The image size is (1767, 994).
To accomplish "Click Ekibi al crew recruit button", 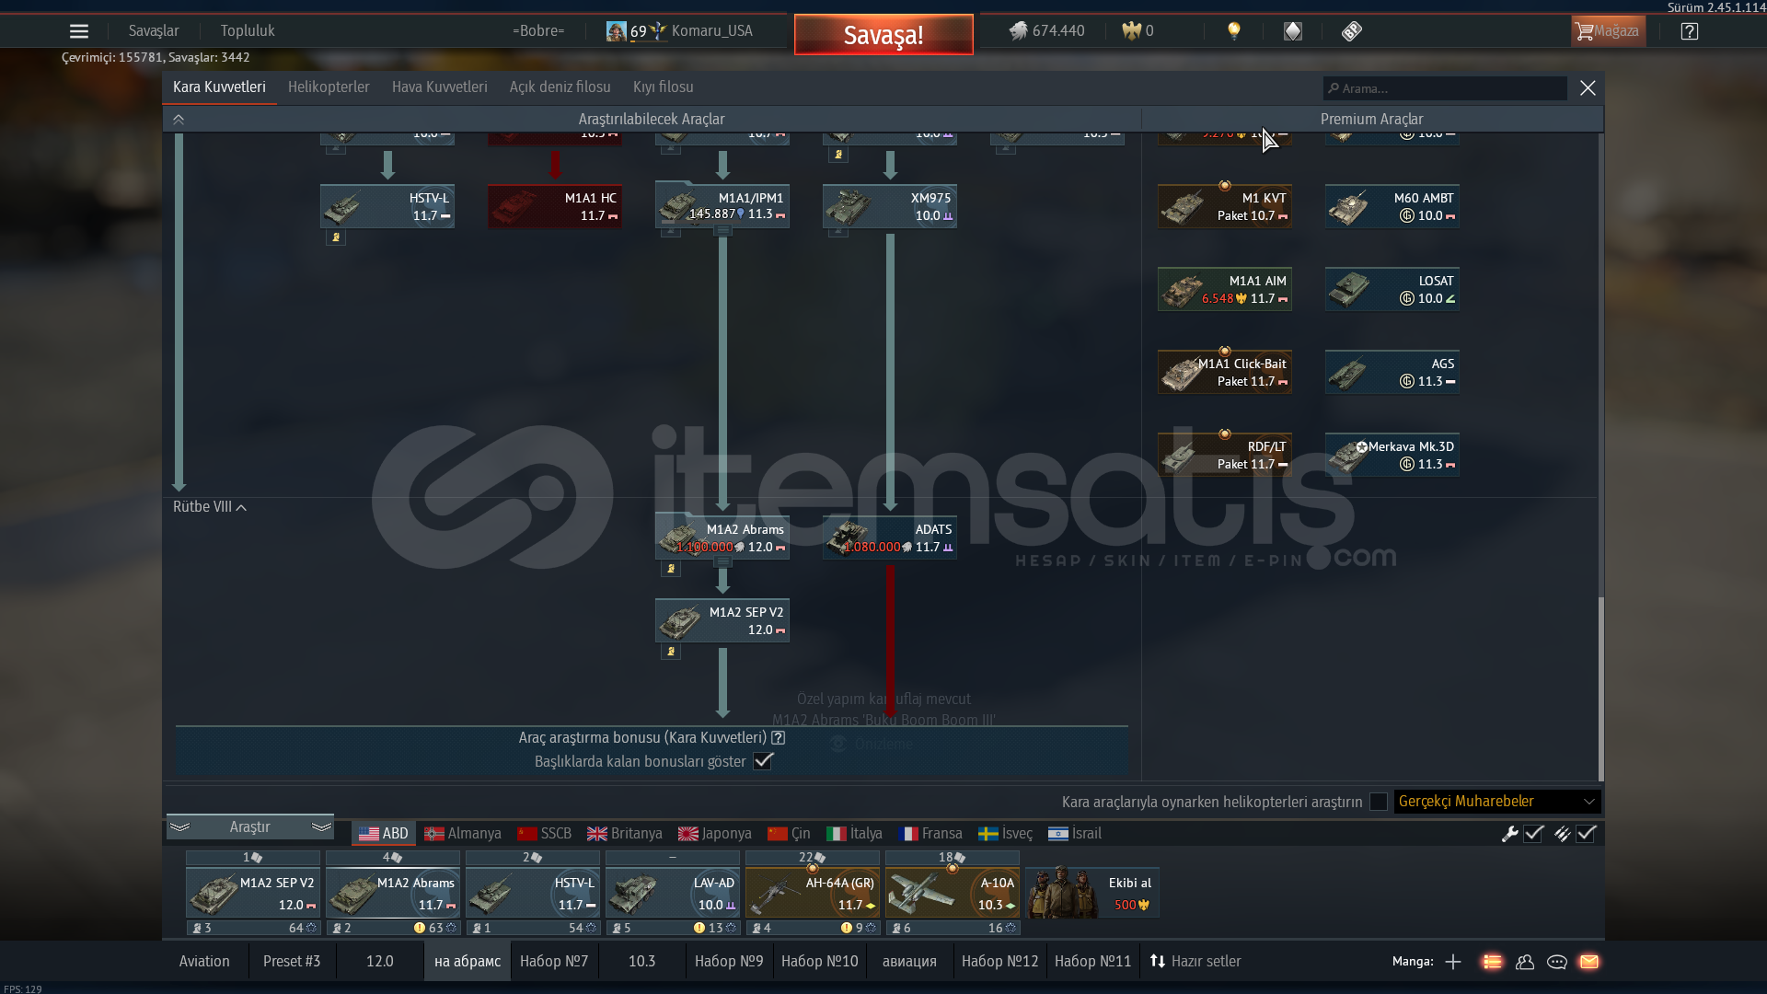I will 1092,893.
